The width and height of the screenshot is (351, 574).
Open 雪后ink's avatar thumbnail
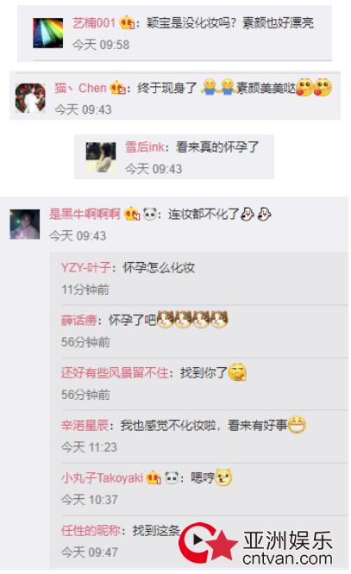click(x=101, y=157)
